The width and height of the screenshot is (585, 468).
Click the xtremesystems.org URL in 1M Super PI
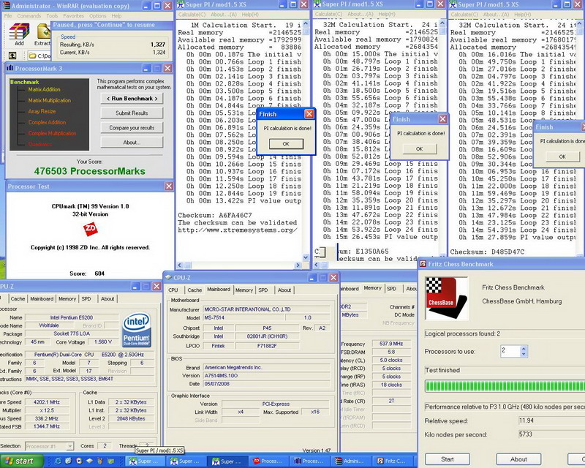coord(238,230)
